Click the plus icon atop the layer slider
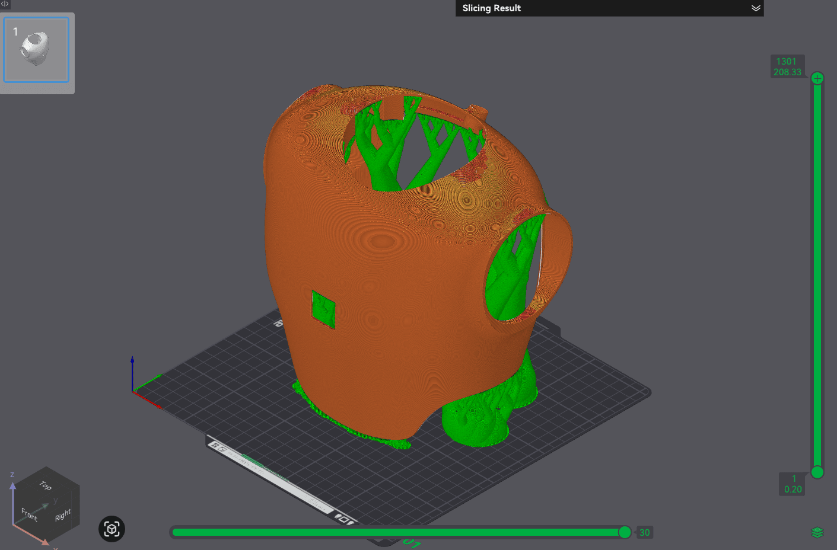The width and height of the screenshot is (837, 550). point(817,78)
